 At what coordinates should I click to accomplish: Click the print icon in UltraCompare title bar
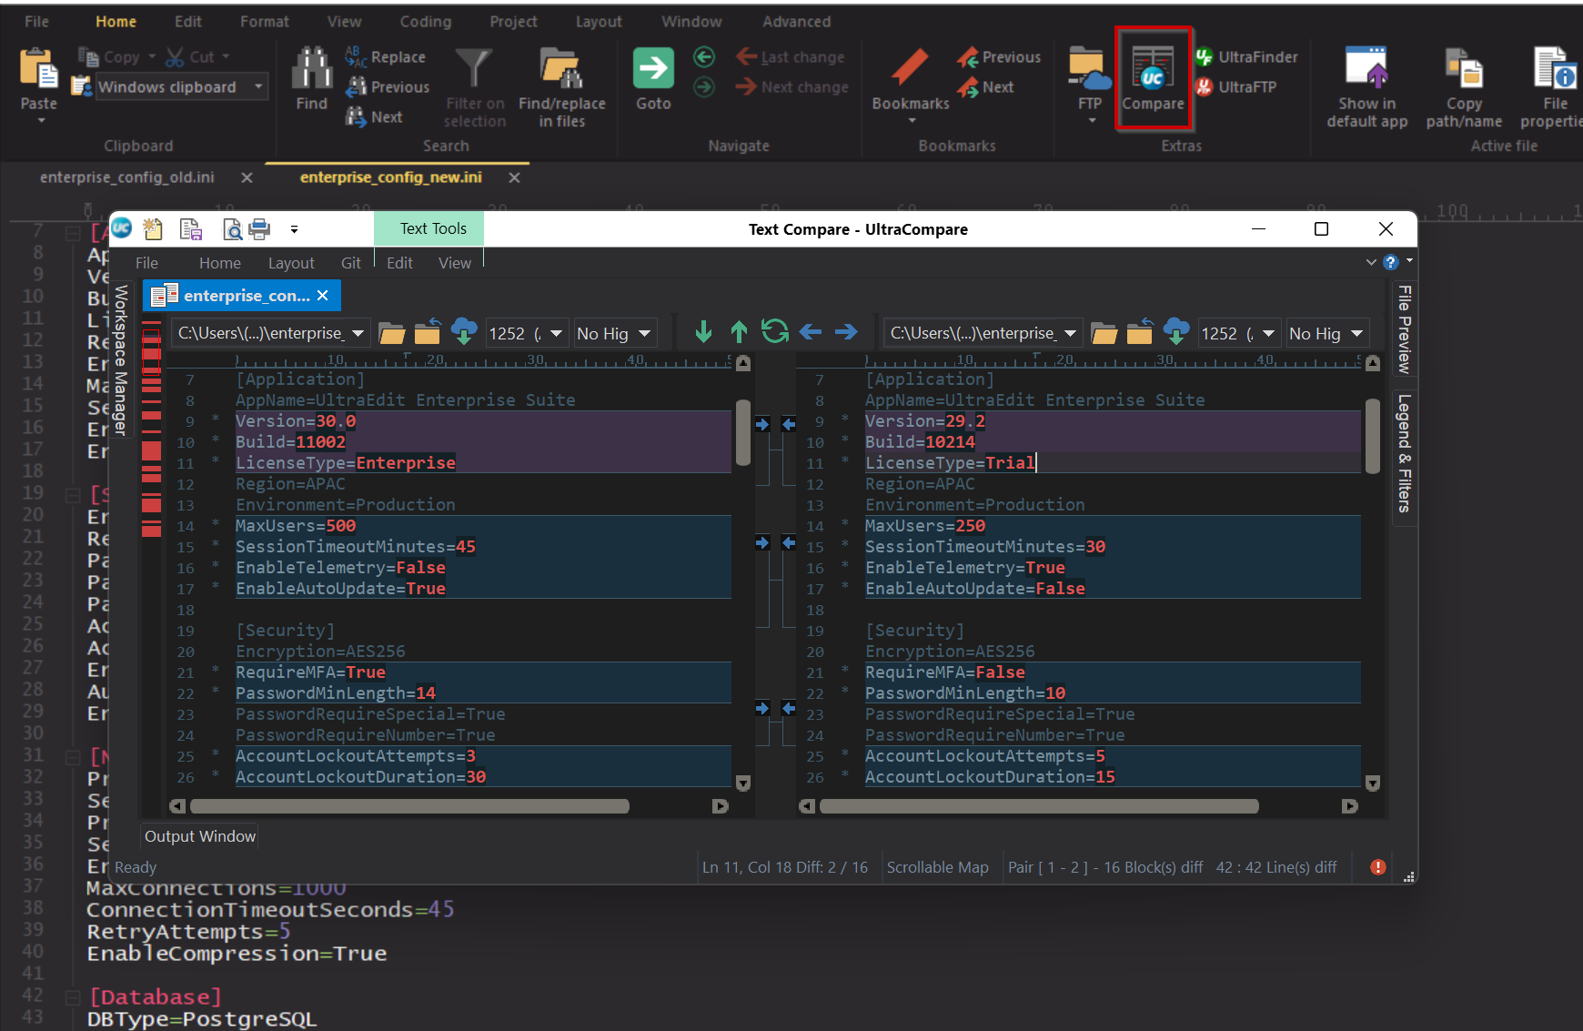[x=259, y=229]
